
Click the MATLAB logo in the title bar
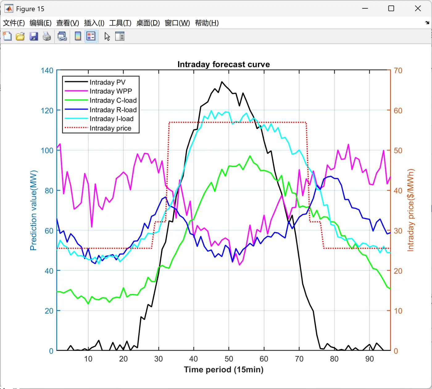9,9
